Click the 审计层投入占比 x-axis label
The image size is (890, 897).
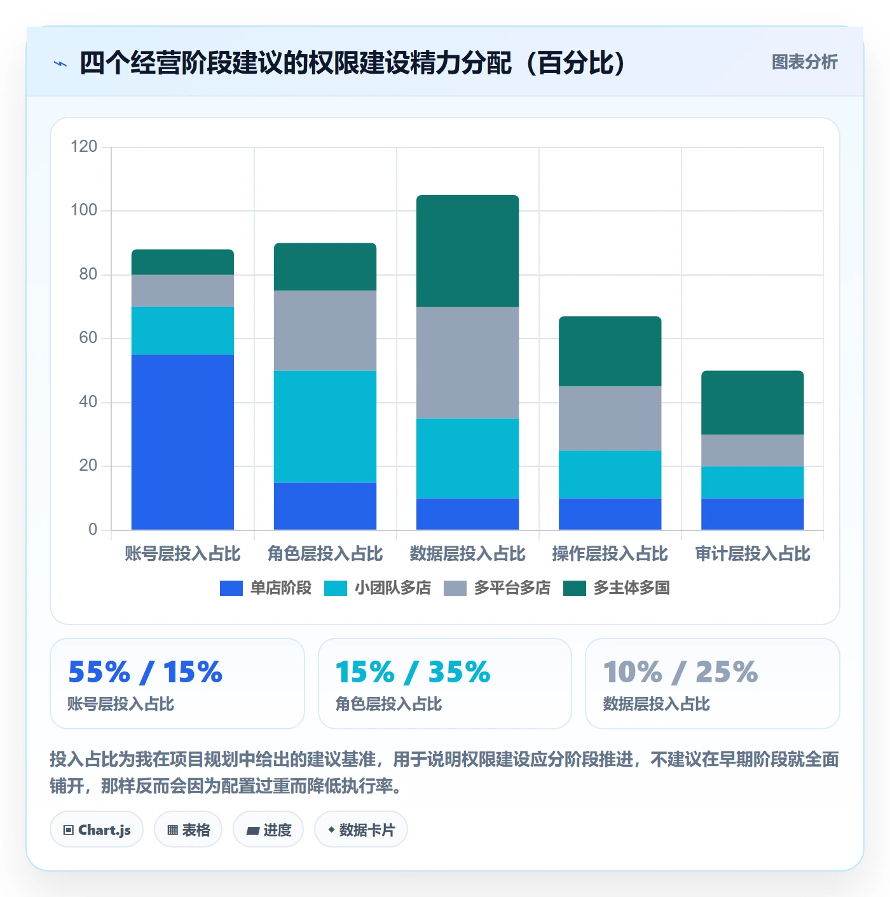coord(752,554)
